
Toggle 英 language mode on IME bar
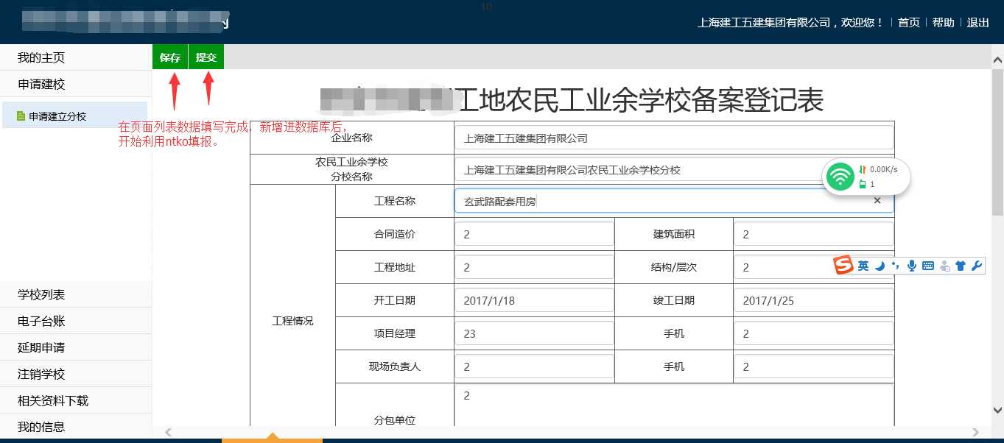[x=863, y=266]
